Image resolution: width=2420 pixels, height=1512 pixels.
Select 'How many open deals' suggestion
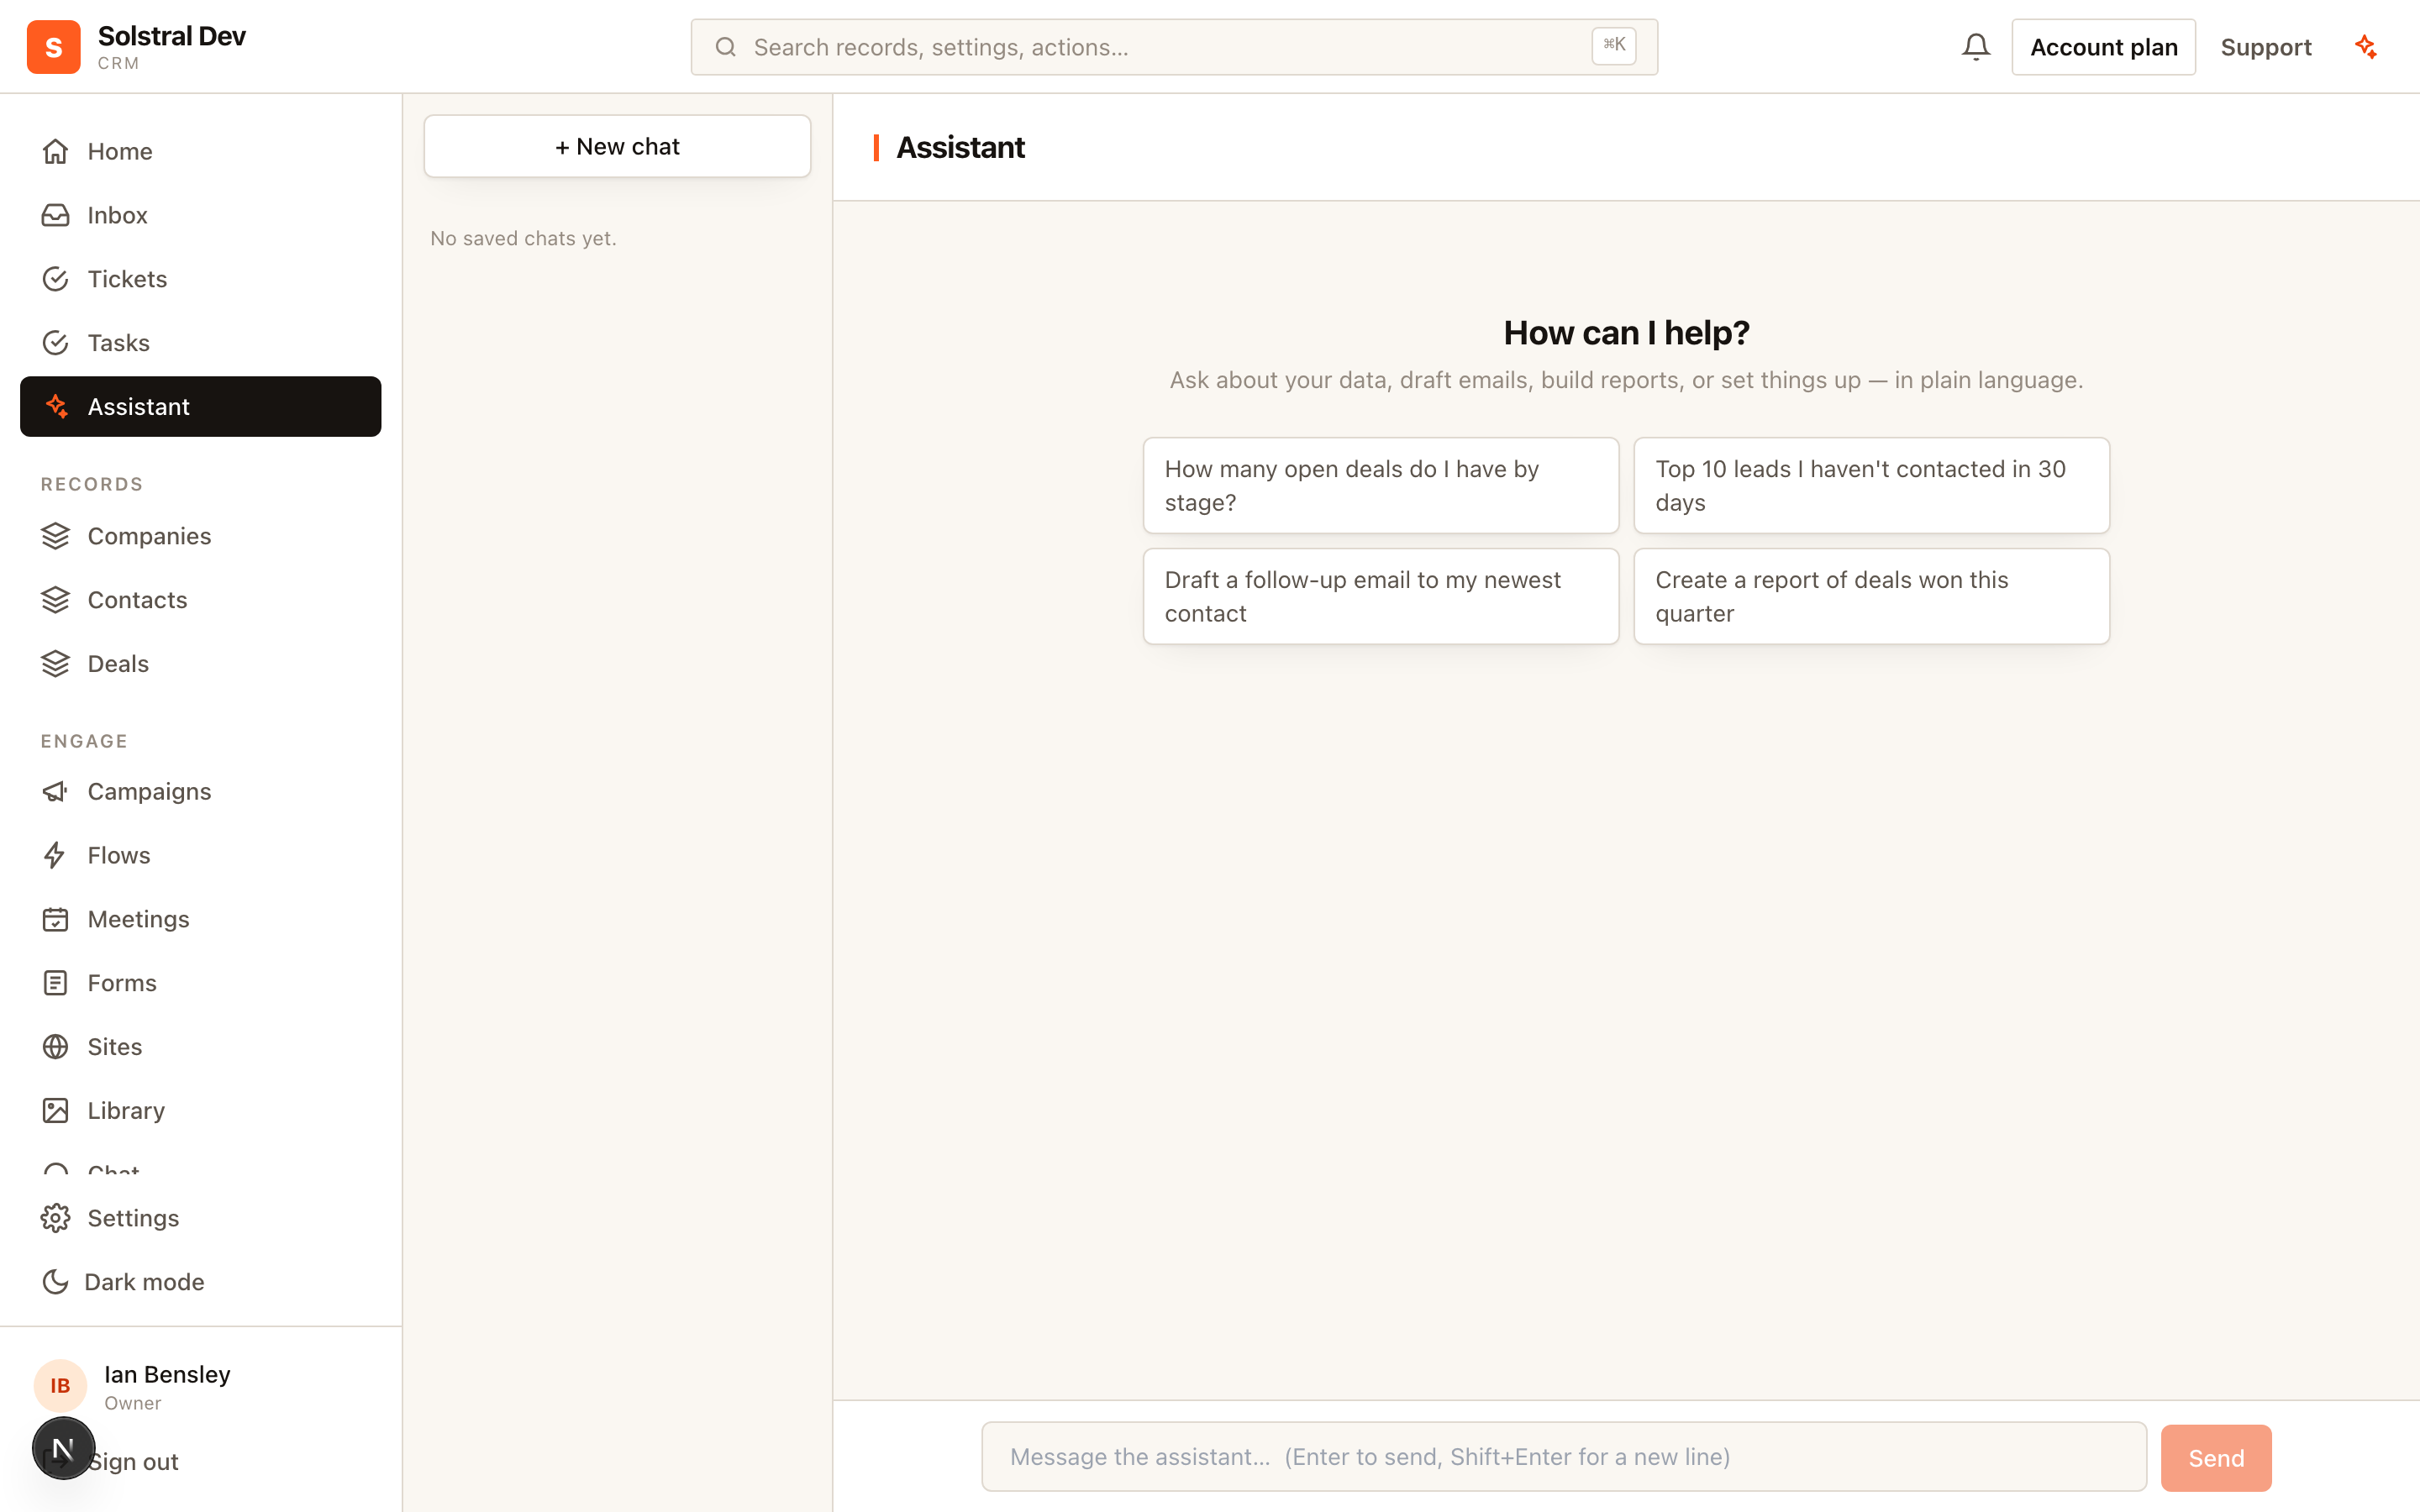click(x=1381, y=486)
